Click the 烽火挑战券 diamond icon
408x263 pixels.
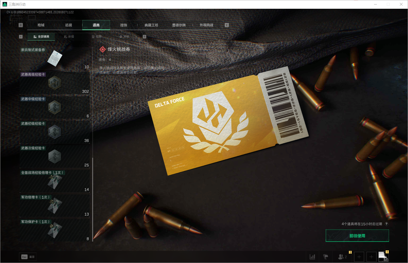(102, 49)
